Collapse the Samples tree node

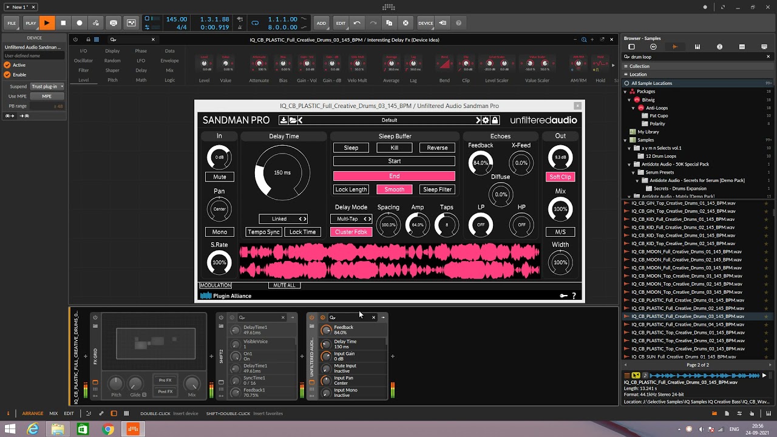(x=626, y=140)
